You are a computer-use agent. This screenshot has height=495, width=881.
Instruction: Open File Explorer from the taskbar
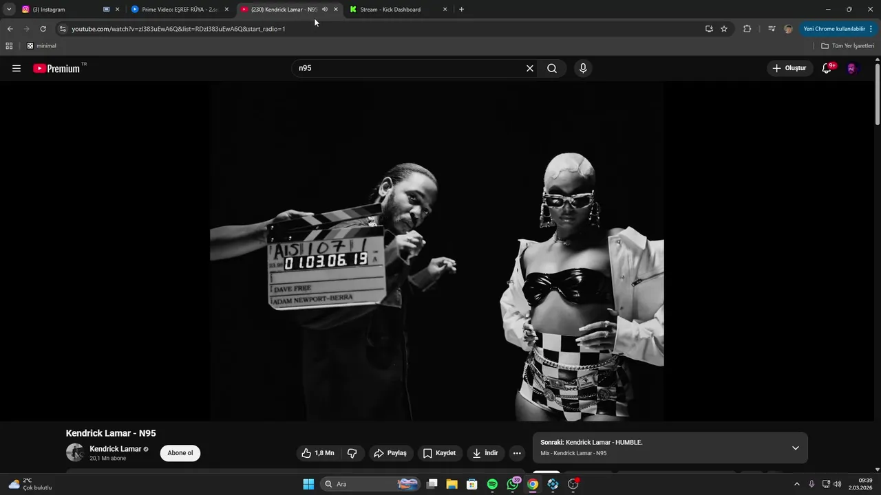(x=452, y=484)
